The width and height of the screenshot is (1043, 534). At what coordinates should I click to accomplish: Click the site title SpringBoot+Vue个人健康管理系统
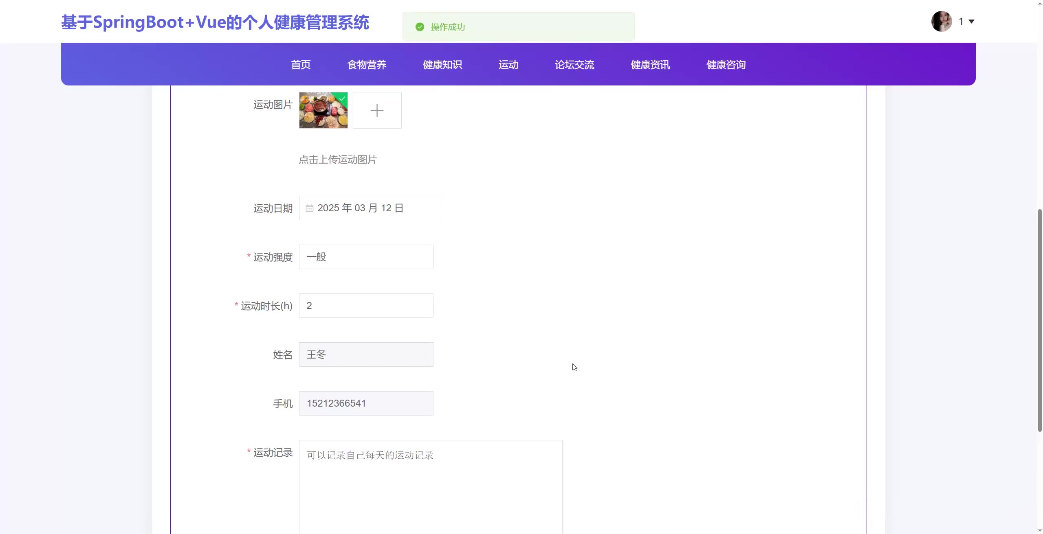click(215, 22)
